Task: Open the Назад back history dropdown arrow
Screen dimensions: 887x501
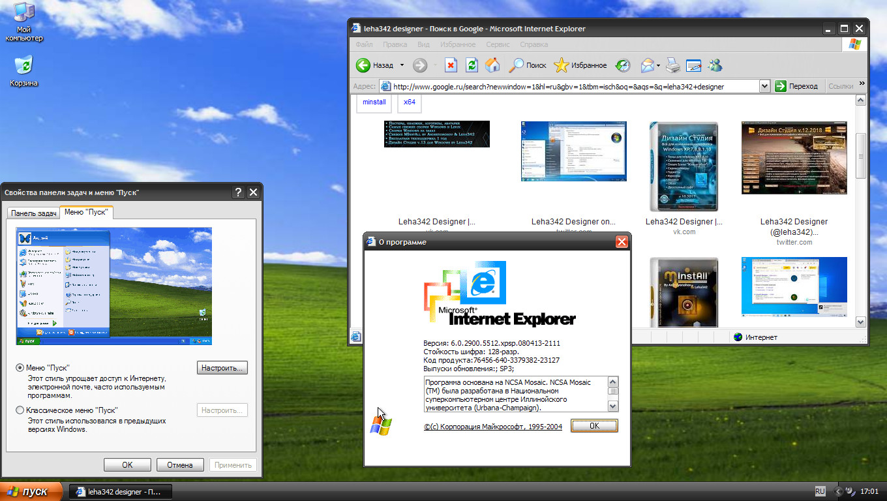Action: point(402,65)
